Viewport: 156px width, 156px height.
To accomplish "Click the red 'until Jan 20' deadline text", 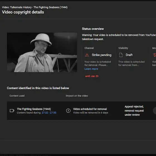I will pos(92,76).
